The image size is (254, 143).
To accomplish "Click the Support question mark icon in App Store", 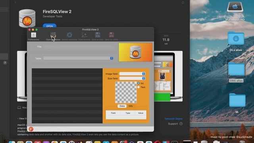I will pyautogui.click(x=181, y=124).
